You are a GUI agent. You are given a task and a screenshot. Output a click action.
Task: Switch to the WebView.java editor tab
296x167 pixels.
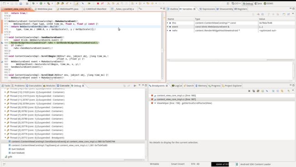point(43,9)
